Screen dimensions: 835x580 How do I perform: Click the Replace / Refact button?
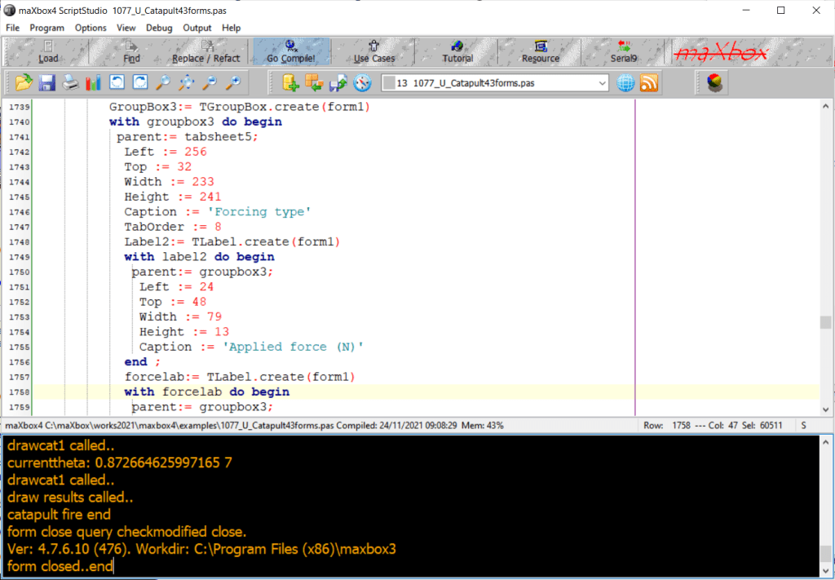tap(207, 51)
